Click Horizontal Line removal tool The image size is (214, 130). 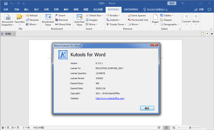[x=138, y=20]
